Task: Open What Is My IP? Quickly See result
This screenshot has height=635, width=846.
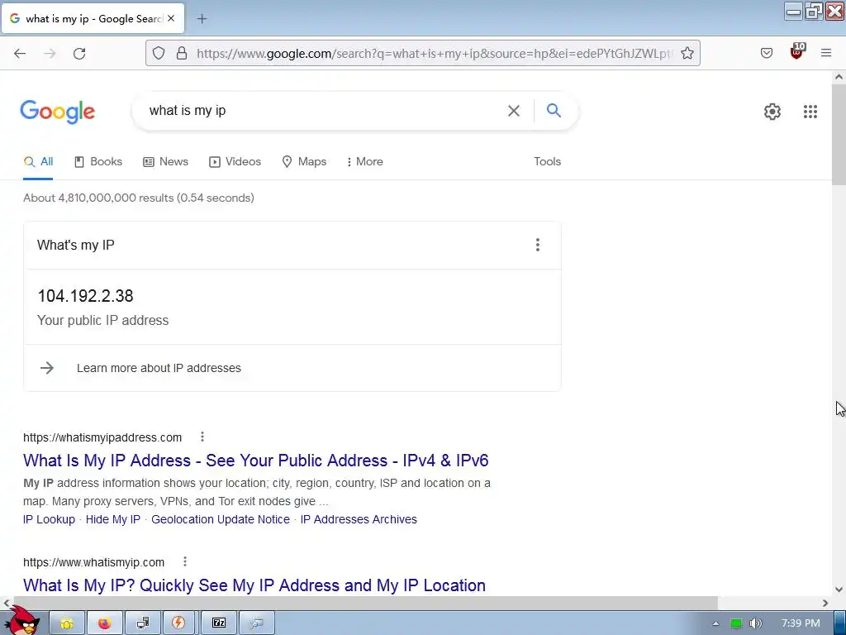Action: tap(254, 585)
